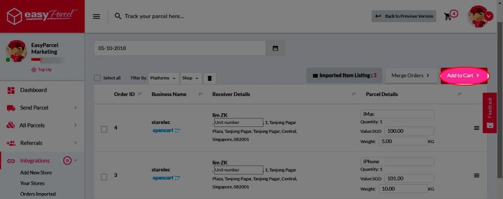The image size is (503, 199).
Task: Click Merge Orders button
Action: pos(411,75)
